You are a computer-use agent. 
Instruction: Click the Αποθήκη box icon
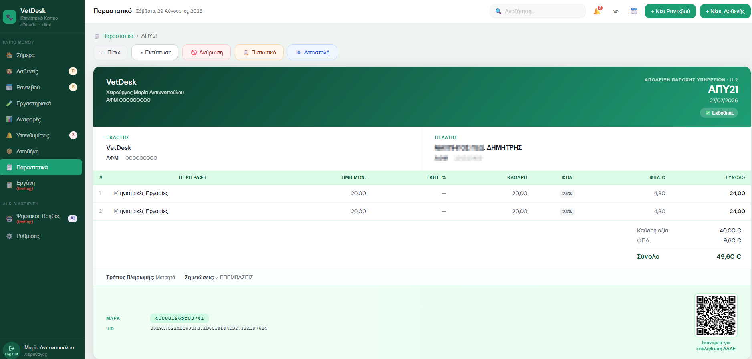pos(9,151)
